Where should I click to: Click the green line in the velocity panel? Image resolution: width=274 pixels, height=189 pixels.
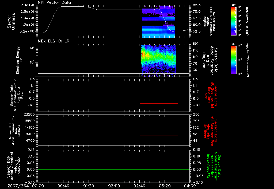[x=114, y=169]
